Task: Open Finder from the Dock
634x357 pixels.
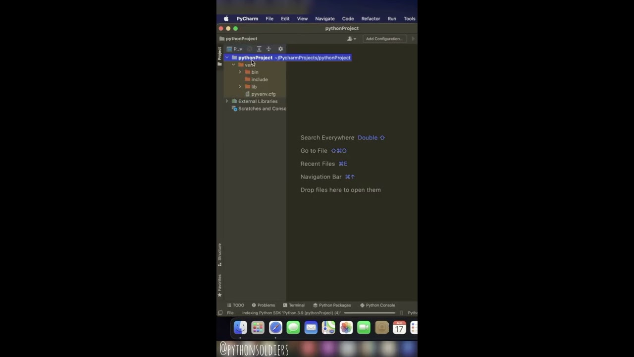Action: [x=240, y=327]
